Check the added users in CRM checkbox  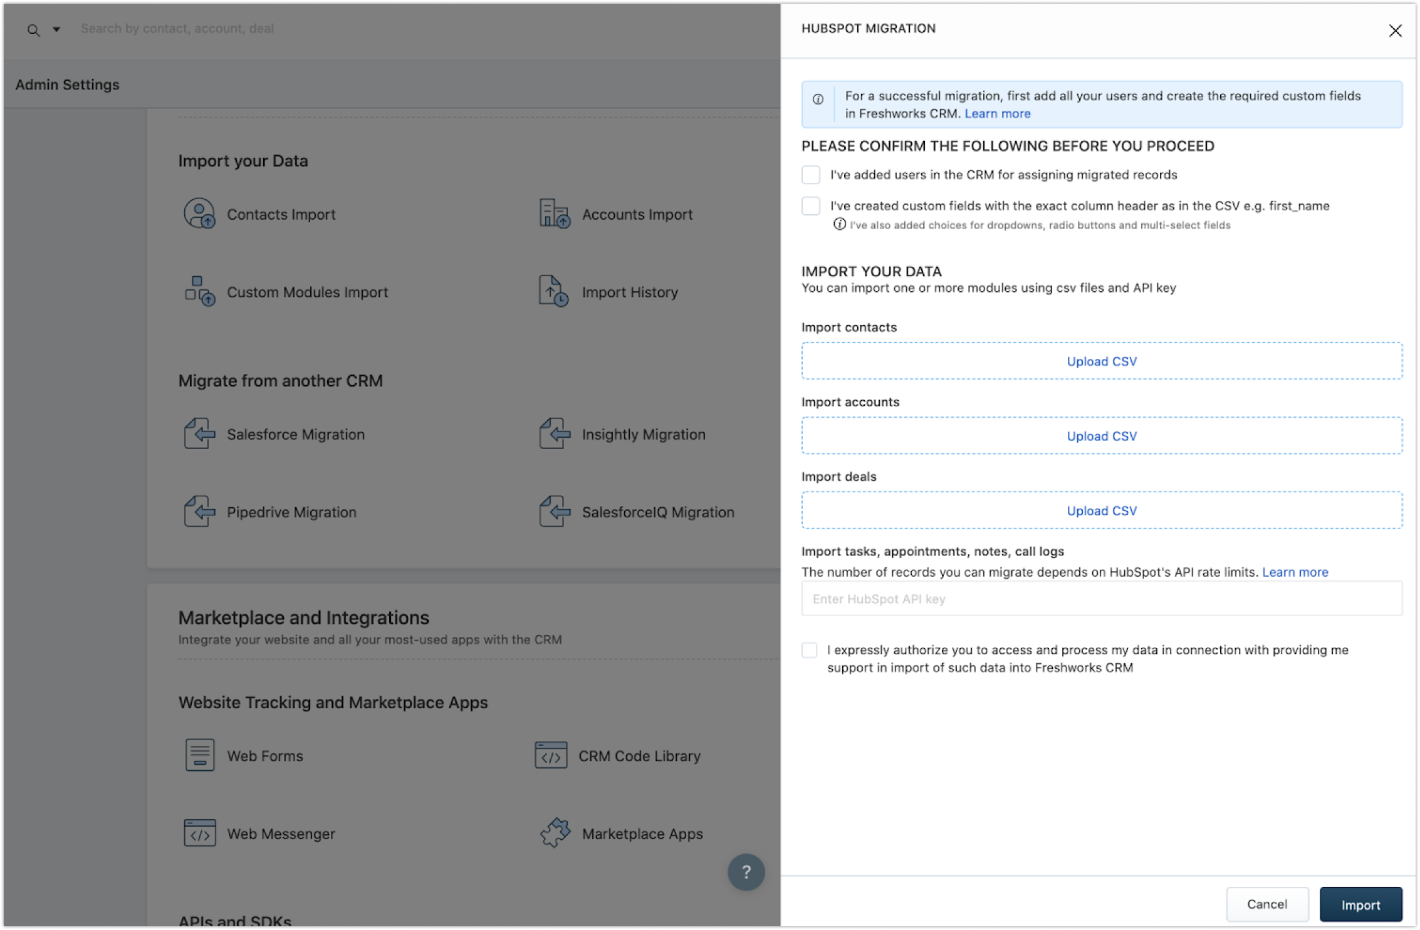pos(811,175)
